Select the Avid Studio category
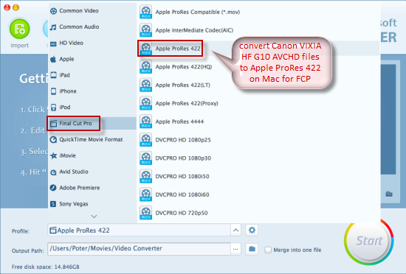The height and width of the screenshot is (274, 406). click(92, 172)
